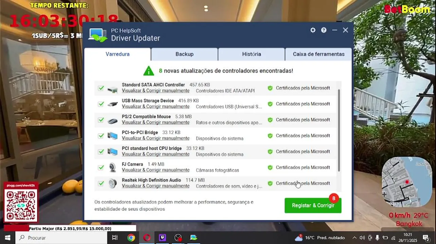Image resolution: width=436 pixels, height=244 pixels.
Task: Click Visualizar & Corrigir manualmente for SATA AHCI
Action: click(x=156, y=91)
